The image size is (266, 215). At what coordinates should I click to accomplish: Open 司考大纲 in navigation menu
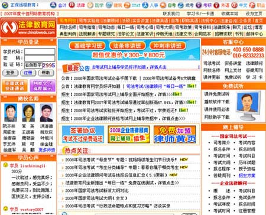tap(164, 27)
